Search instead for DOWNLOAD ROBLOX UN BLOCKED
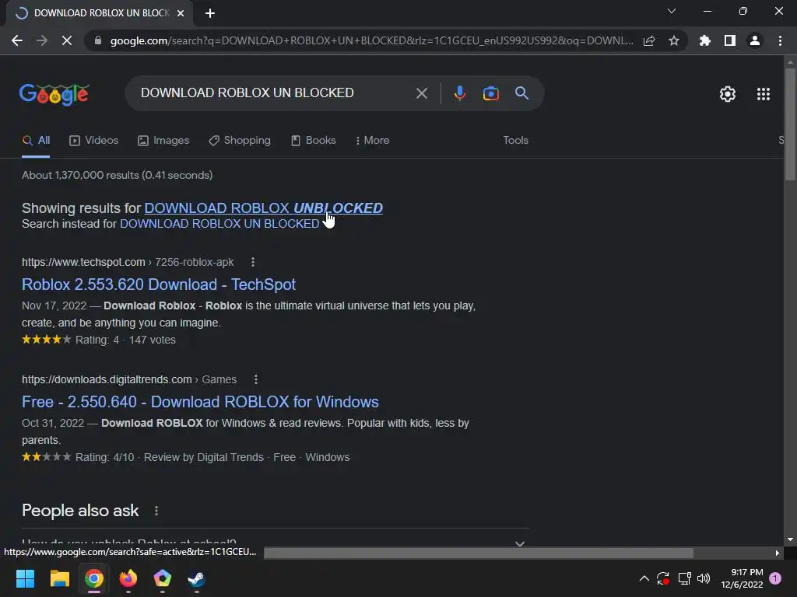797x597 pixels. tap(219, 224)
